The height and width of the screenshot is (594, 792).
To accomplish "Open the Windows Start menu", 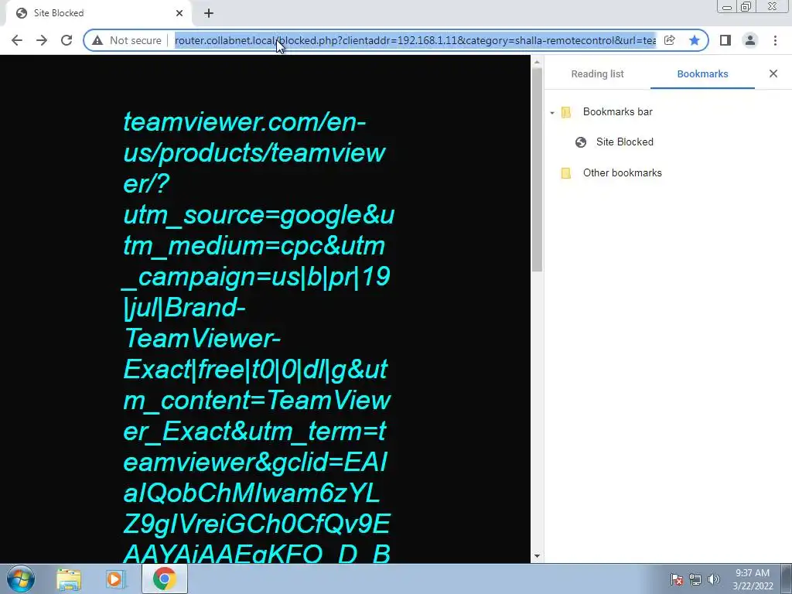I will tap(21, 579).
